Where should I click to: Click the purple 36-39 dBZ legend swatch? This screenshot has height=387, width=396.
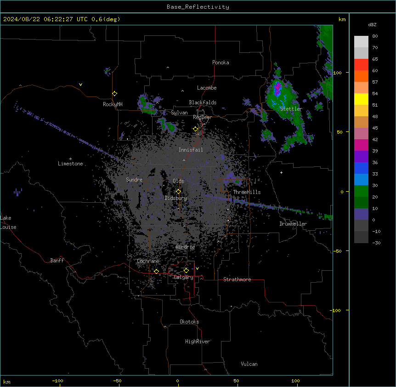tap(361, 157)
